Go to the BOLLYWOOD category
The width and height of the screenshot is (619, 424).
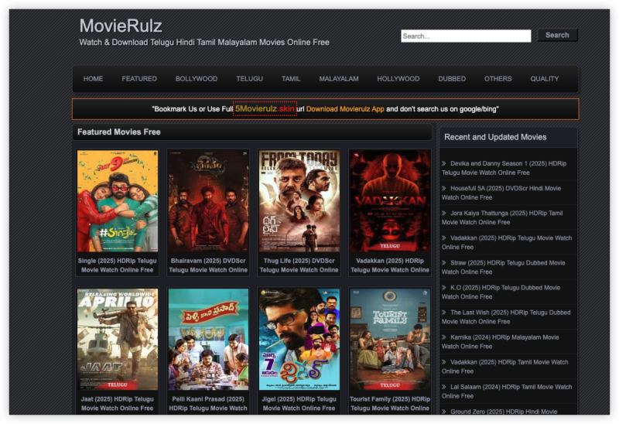pyautogui.click(x=197, y=79)
